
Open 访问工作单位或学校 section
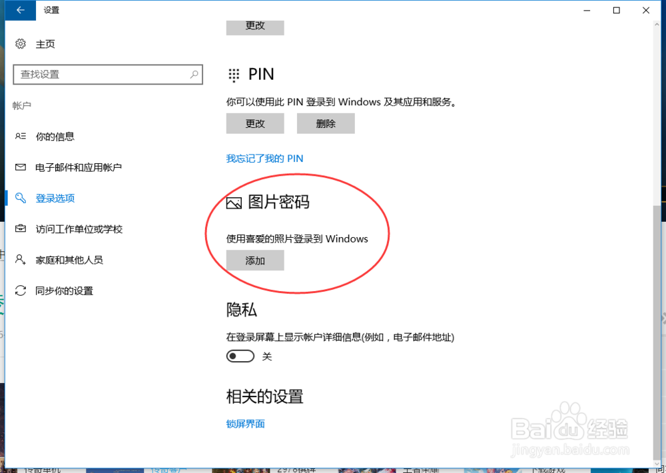pyautogui.click(x=79, y=229)
